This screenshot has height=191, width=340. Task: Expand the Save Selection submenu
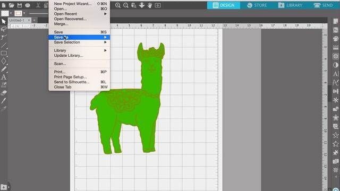[x=105, y=42]
